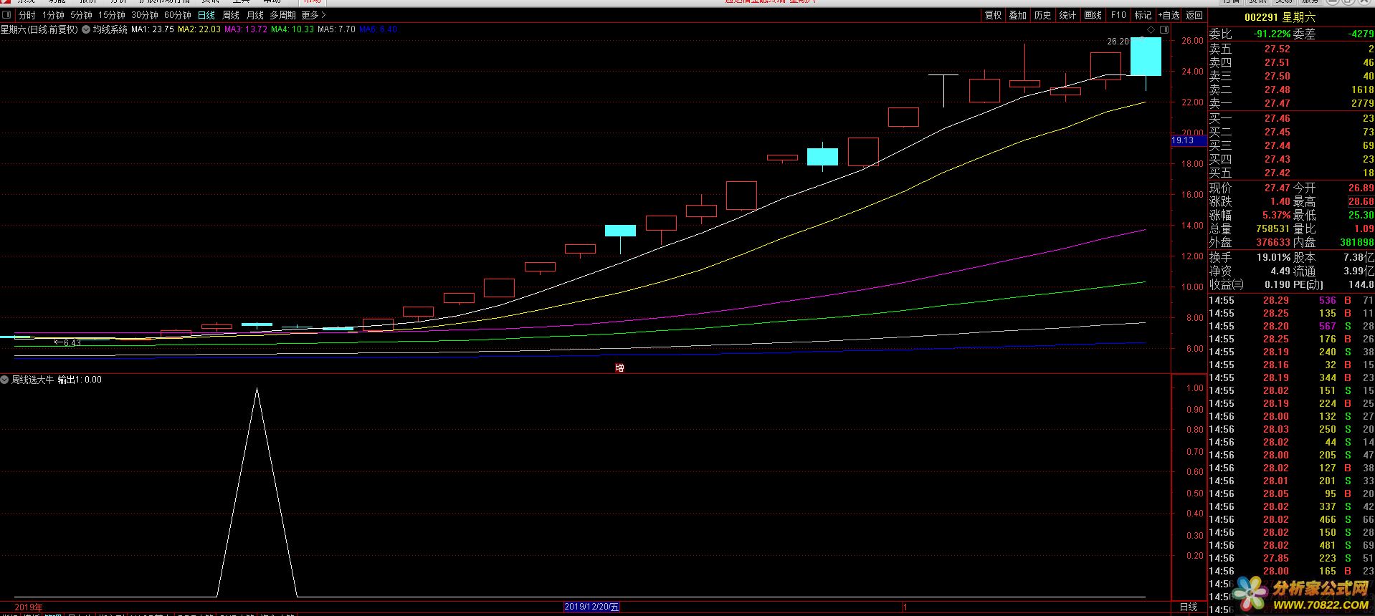This screenshot has height=616, width=1375.
Task: Open 画线 drawing tools
Action: tap(1093, 15)
